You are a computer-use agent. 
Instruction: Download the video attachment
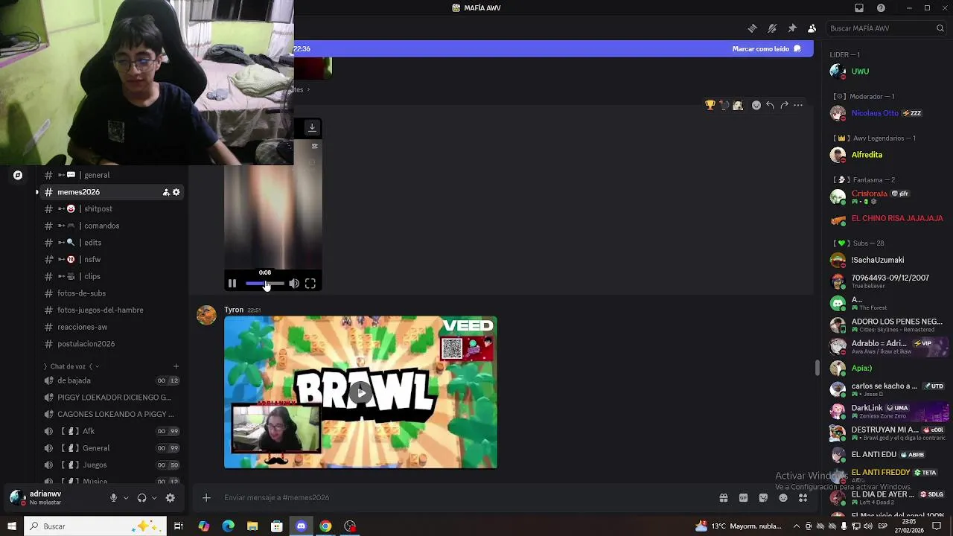[312, 127]
